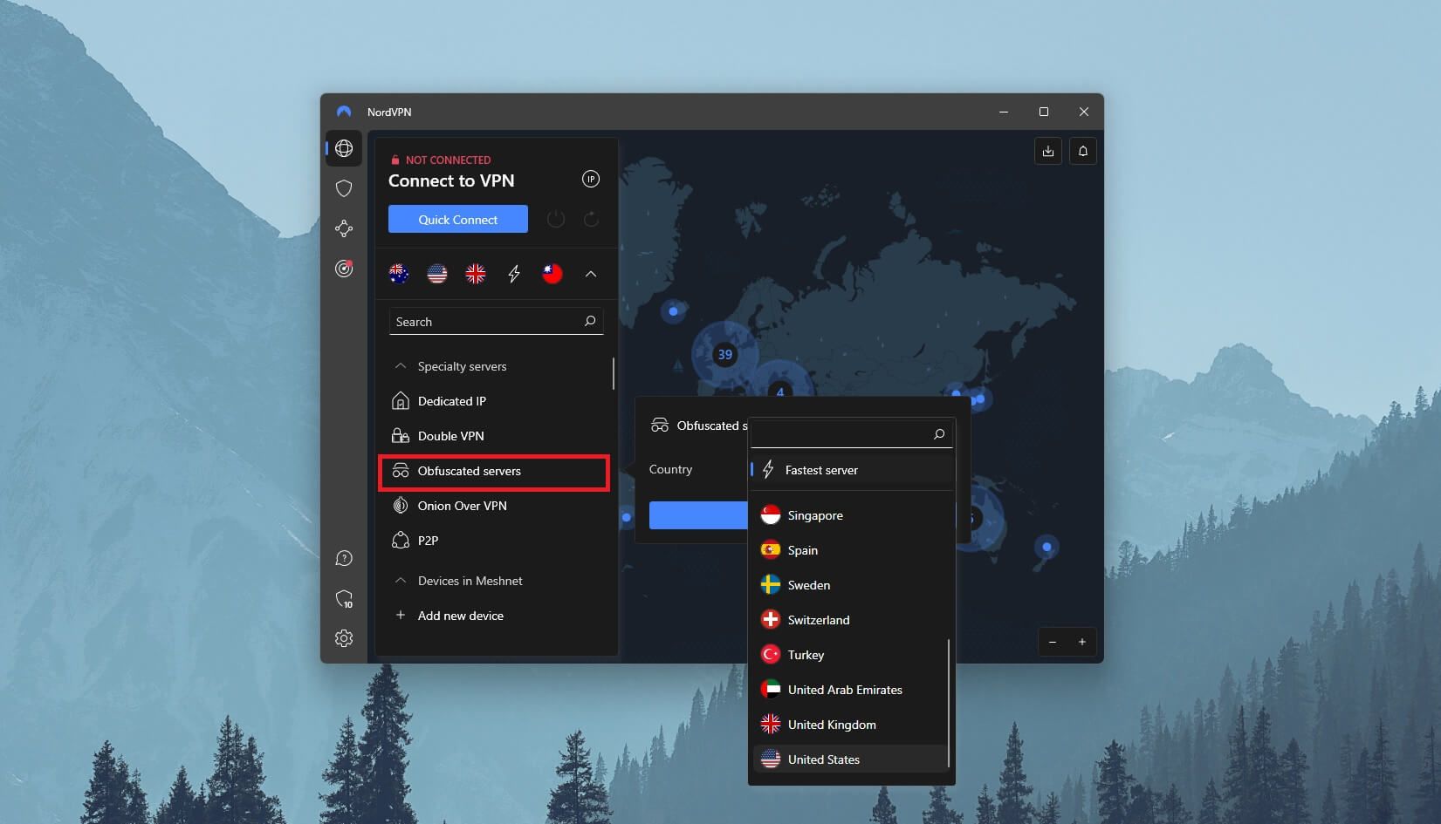
Task: Zoom in the map with plus button
Action: 1082,642
